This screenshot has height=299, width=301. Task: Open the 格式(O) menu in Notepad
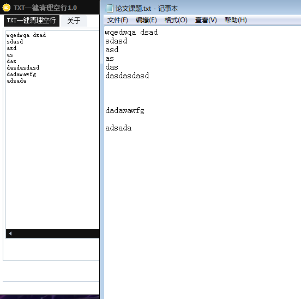pos(176,20)
